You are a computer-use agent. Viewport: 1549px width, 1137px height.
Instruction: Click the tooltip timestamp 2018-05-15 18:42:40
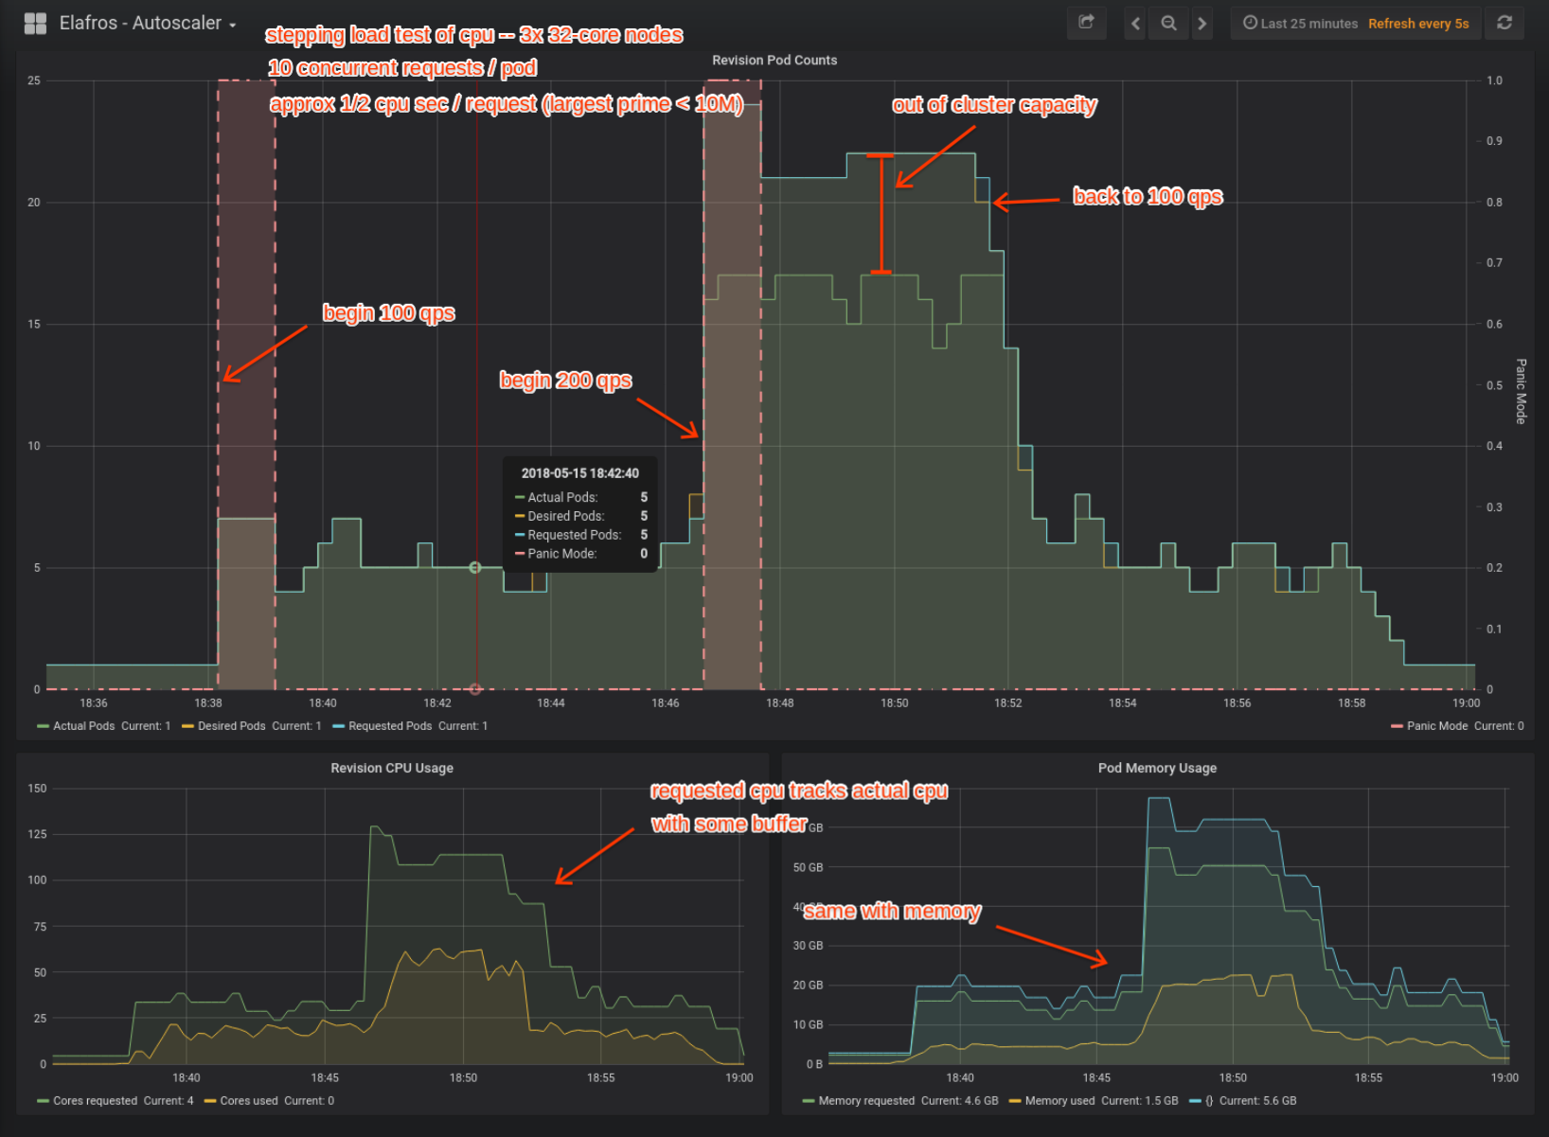click(580, 473)
